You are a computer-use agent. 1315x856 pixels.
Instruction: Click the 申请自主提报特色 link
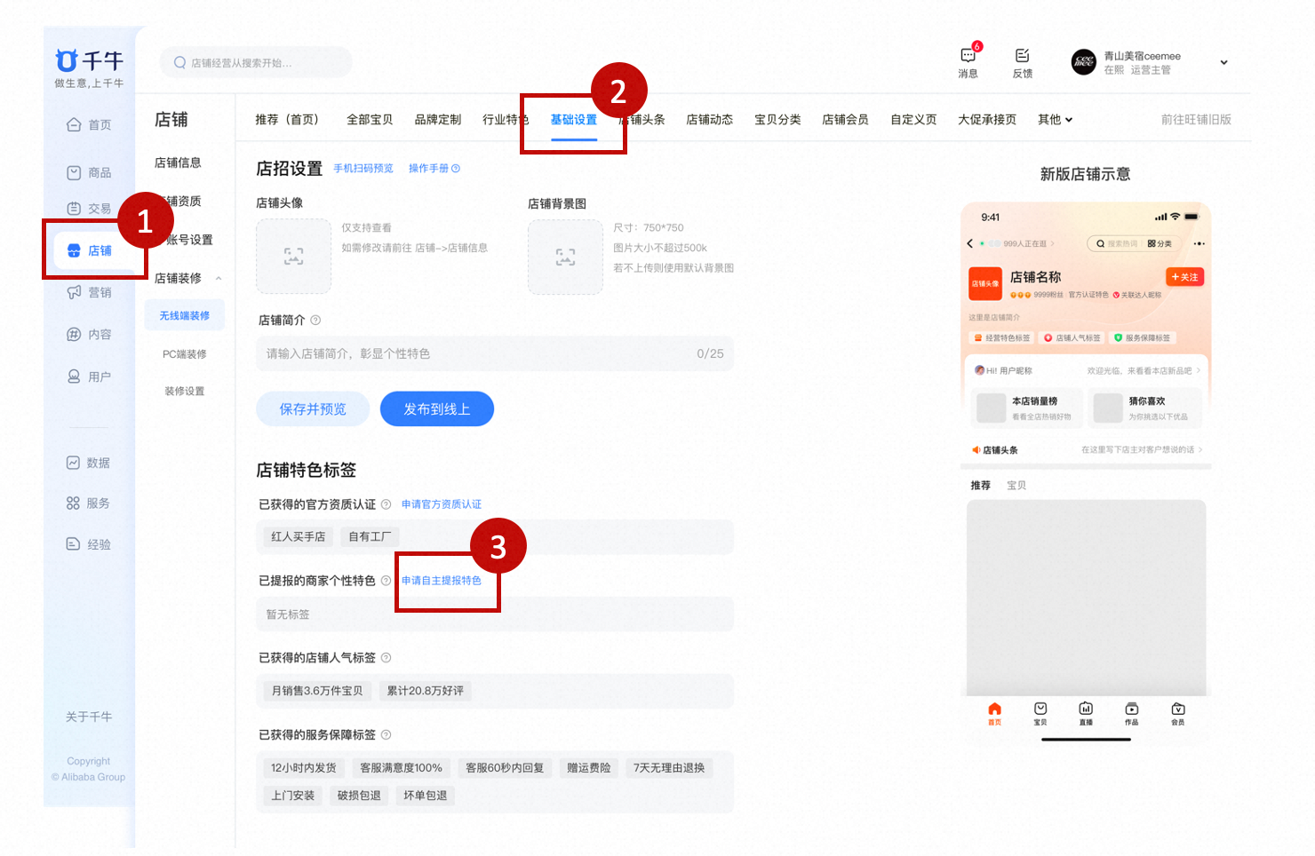pyautogui.click(x=442, y=581)
